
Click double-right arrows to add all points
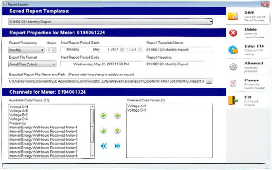tap(117, 146)
